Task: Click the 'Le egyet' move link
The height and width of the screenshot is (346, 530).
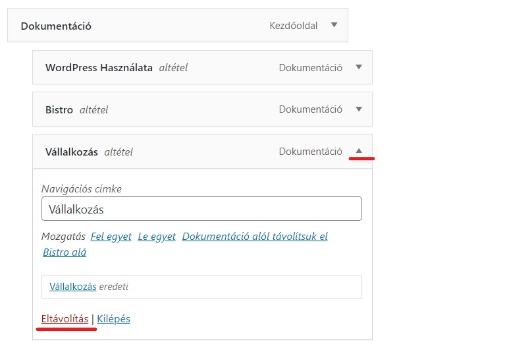Action: tap(157, 237)
